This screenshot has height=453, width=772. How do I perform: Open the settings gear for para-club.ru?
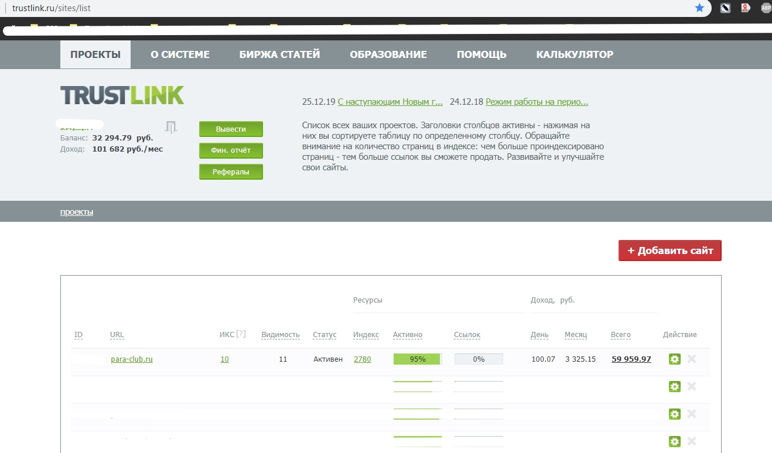(675, 359)
